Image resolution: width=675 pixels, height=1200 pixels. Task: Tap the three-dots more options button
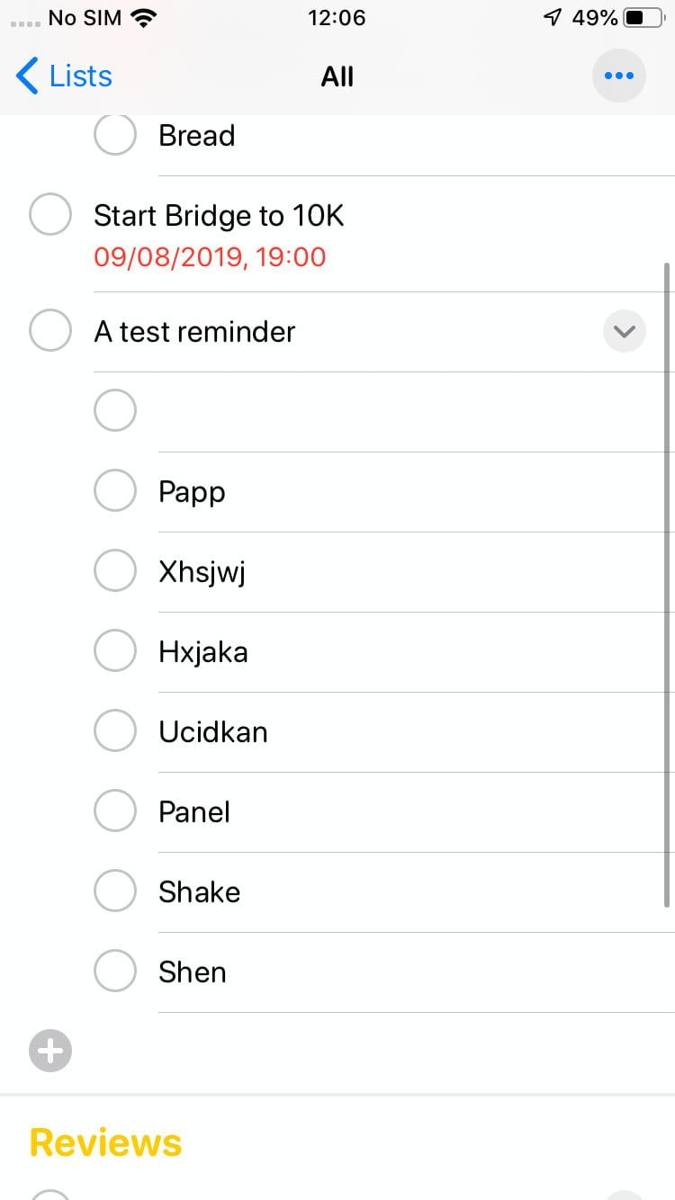(618, 76)
